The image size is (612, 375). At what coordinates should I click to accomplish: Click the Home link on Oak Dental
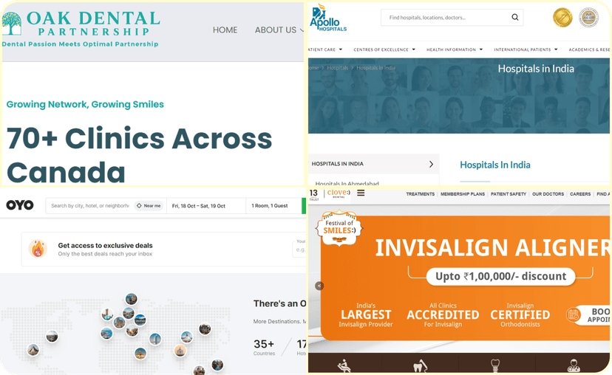click(225, 30)
